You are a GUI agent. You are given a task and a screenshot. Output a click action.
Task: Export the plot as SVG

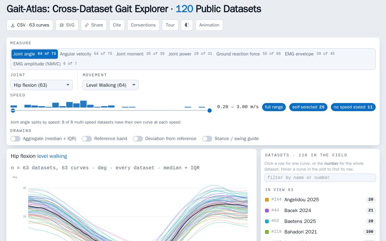click(67, 25)
